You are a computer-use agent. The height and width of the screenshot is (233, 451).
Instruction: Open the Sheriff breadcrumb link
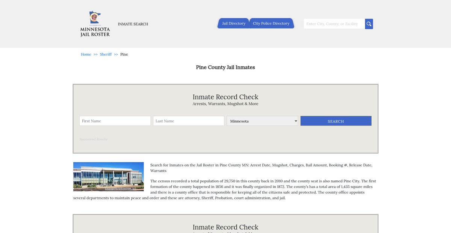tap(106, 54)
